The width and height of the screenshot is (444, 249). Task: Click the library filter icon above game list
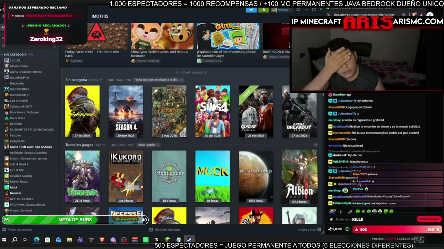[x=54, y=46]
